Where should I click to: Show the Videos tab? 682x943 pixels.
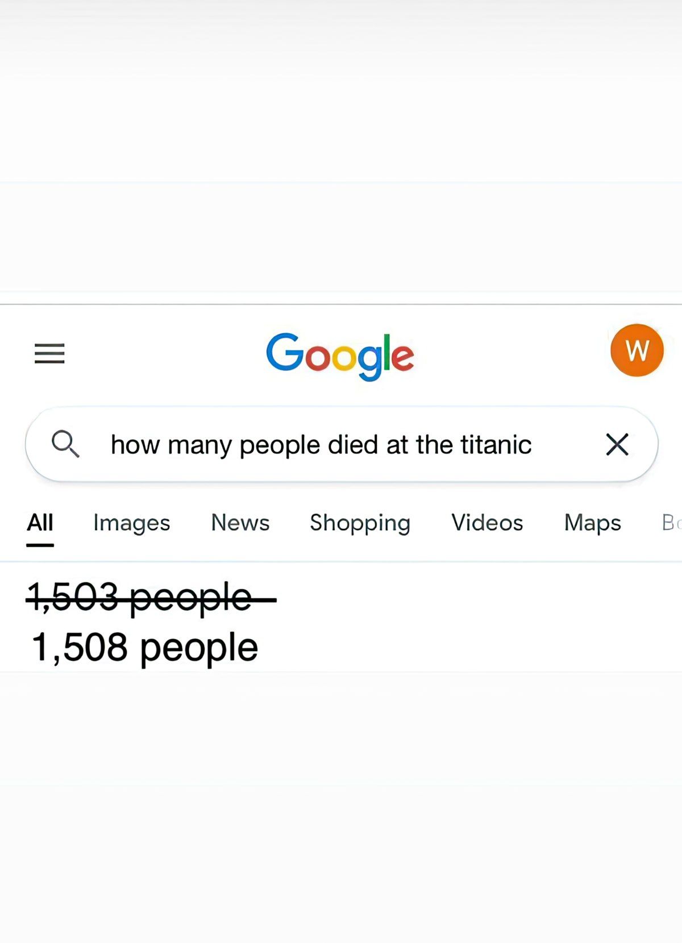tap(487, 523)
